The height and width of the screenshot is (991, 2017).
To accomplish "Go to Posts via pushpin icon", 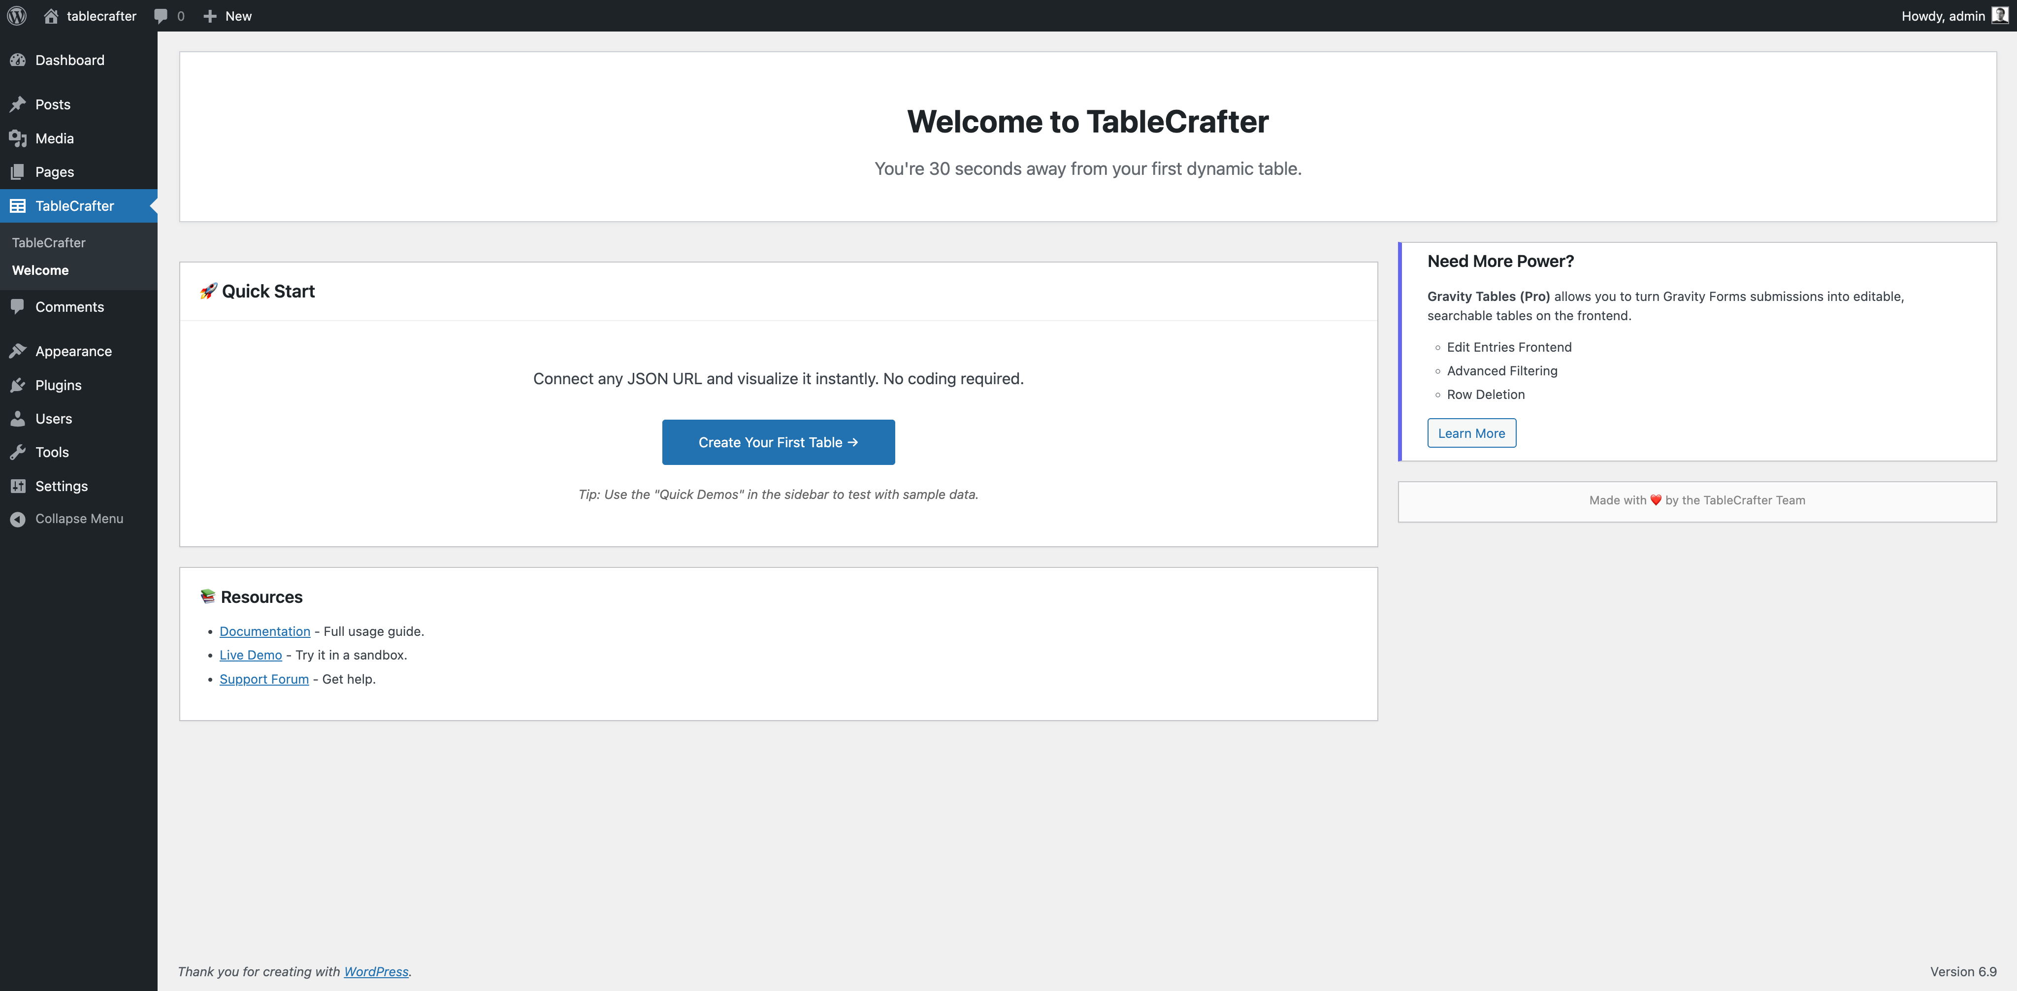I will click(18, 104).
